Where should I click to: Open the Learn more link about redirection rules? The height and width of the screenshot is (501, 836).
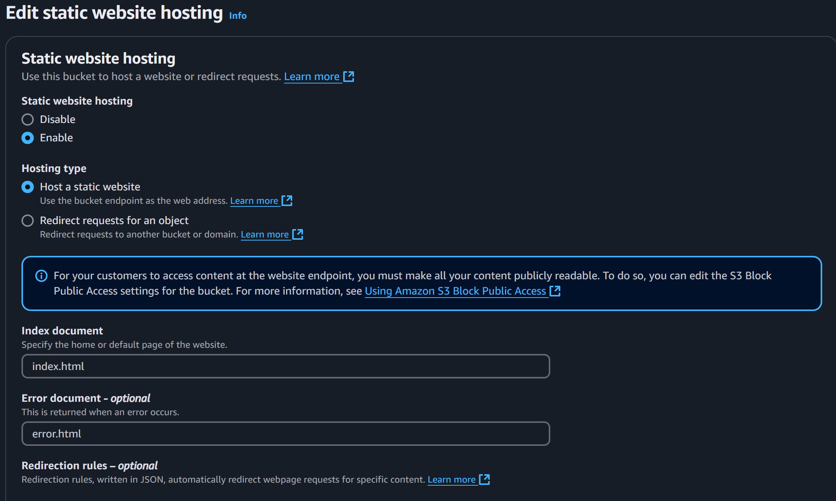451,480
